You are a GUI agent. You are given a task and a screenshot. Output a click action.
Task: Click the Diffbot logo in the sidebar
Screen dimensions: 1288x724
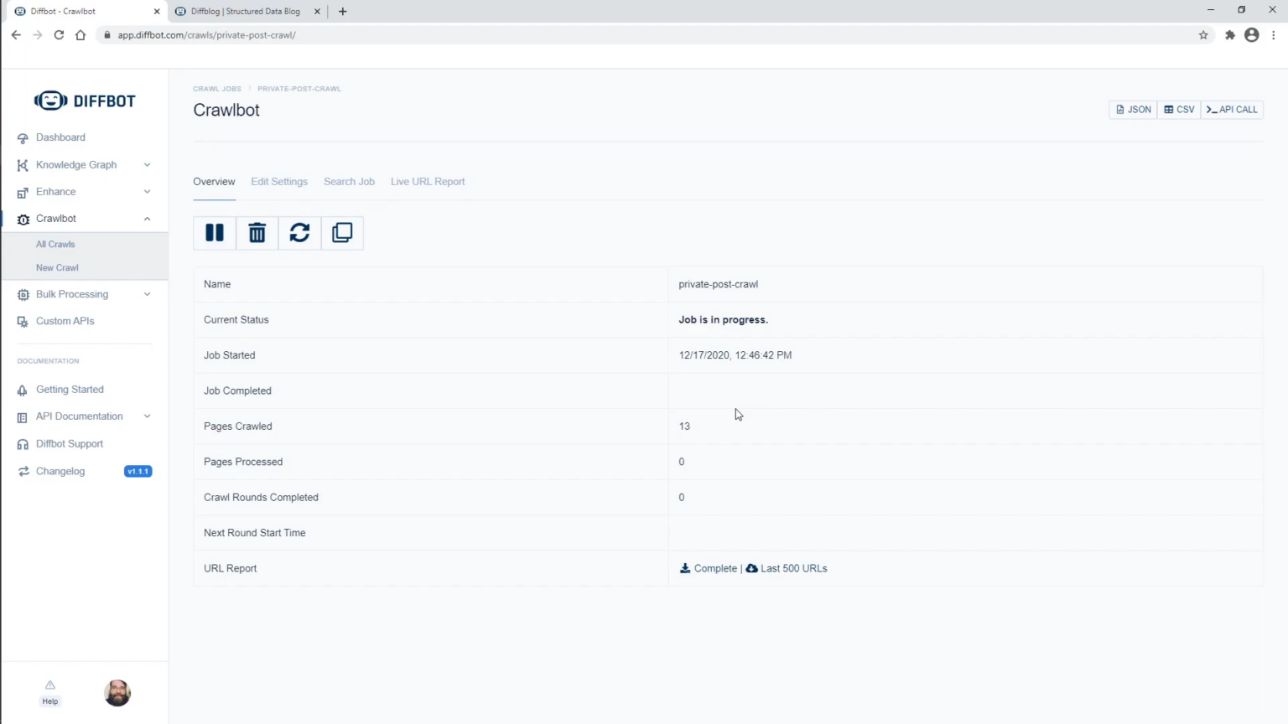pos(85,101)
